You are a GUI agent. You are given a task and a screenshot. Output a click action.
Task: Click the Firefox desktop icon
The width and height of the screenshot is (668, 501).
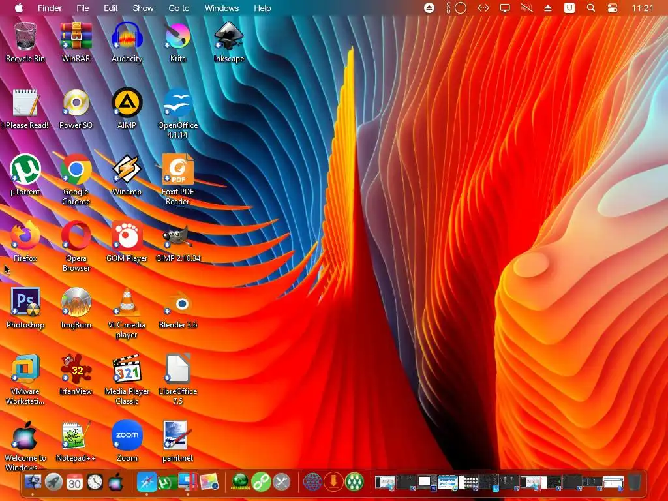[25, 241]
